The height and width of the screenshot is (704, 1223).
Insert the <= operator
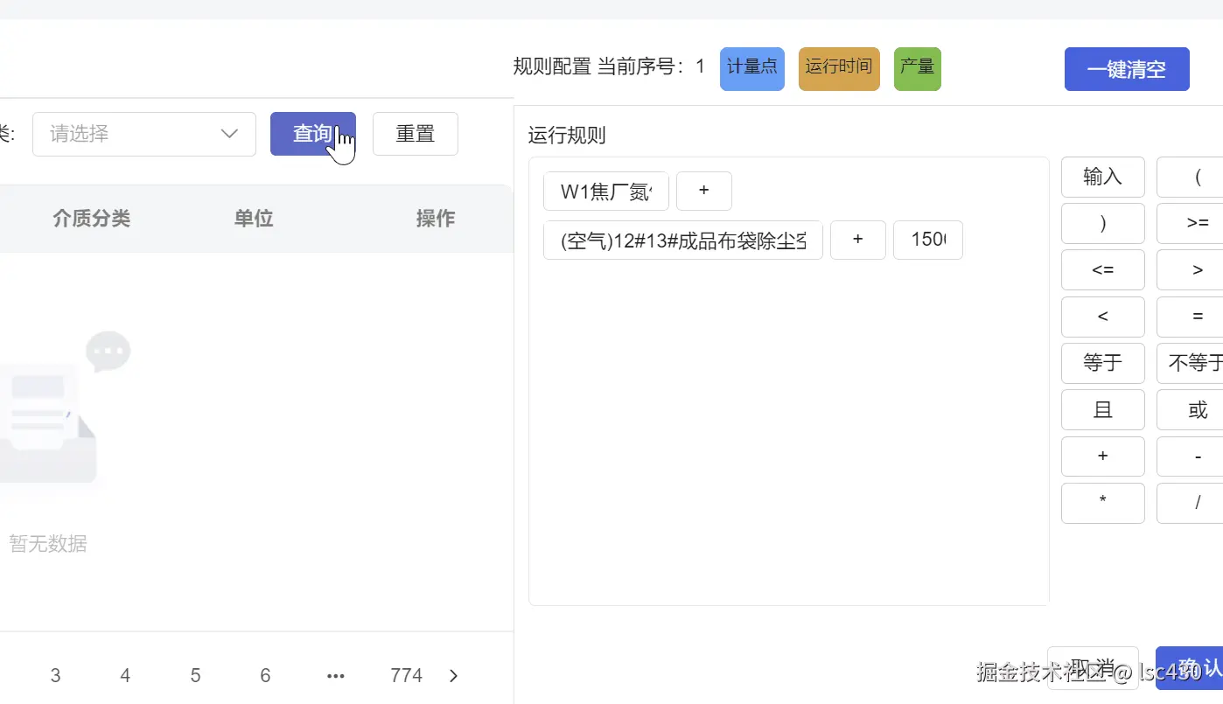[1103, 269]
